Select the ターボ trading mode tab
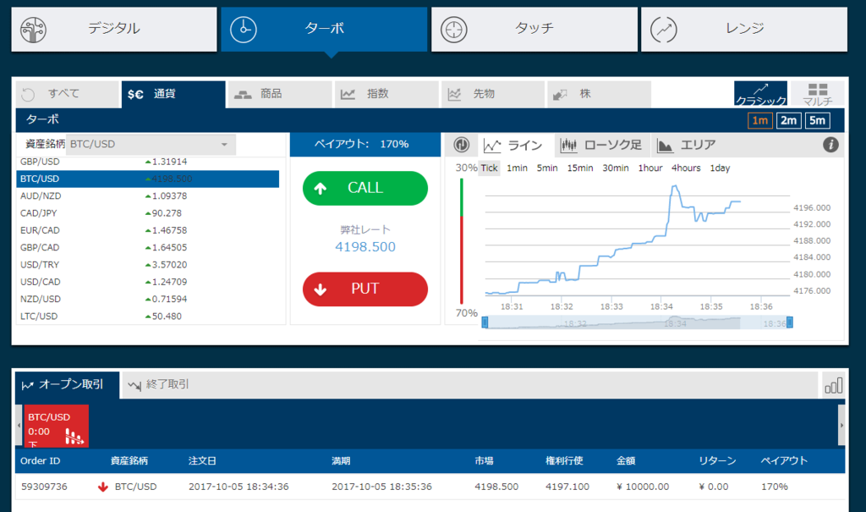866x512 pixels. (x=324, y=30)
